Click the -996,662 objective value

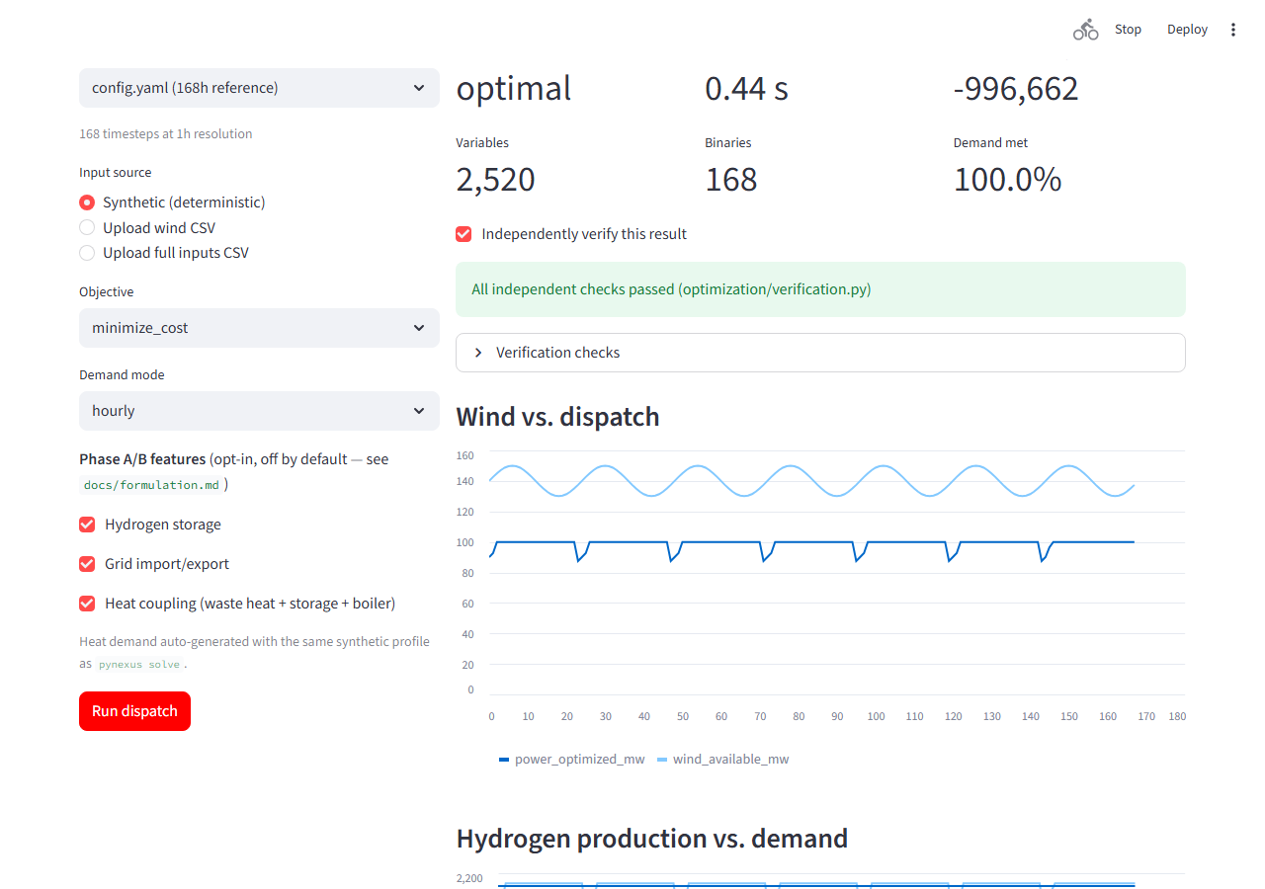(x=1016, y=89)
